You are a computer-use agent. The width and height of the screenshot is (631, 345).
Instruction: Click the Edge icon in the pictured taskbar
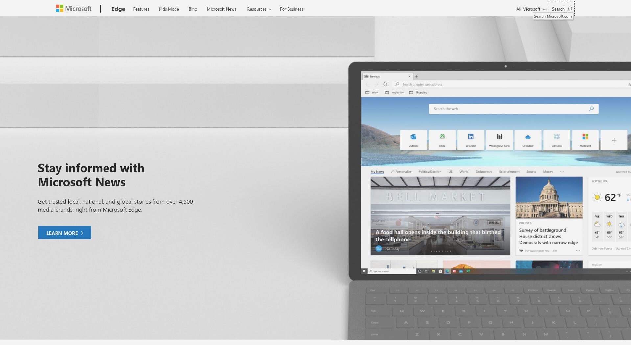coord(447,271)
